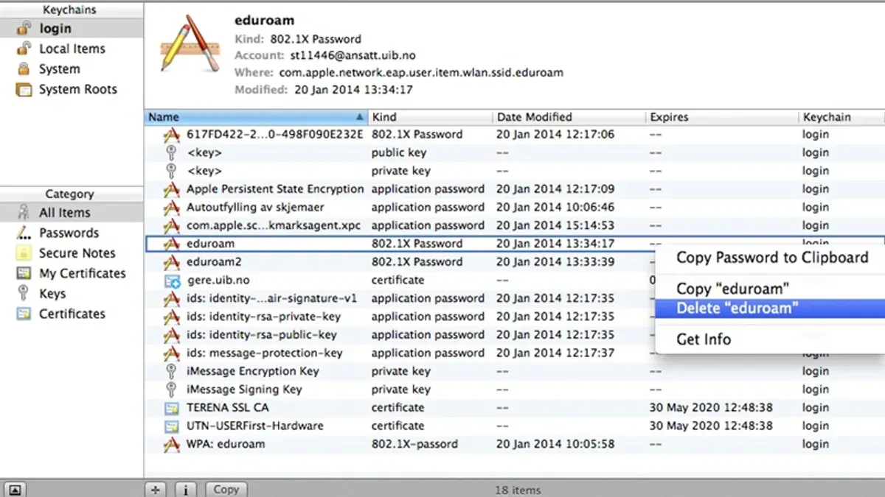Click the ids: identity-rsa-private-key icon

[171, 317]
